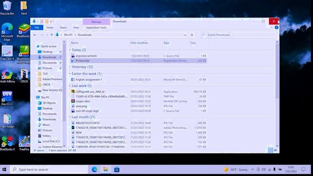Open Microsoft Edge from taskbar

point(94,170)
